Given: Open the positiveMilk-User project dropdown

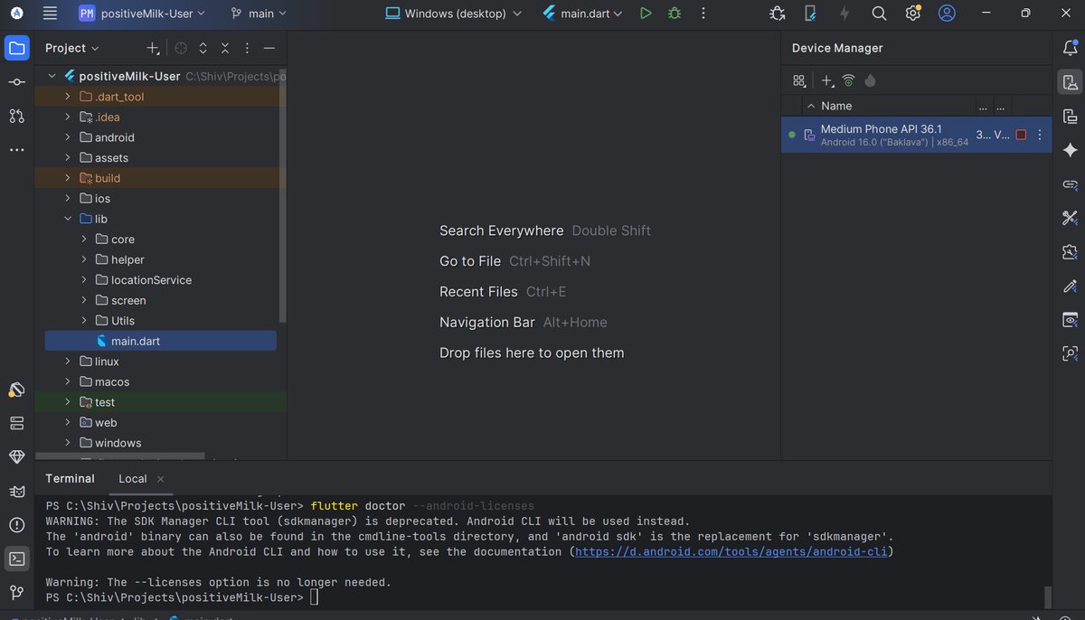Looking at the screenshot, I should (x=142, y=14).
